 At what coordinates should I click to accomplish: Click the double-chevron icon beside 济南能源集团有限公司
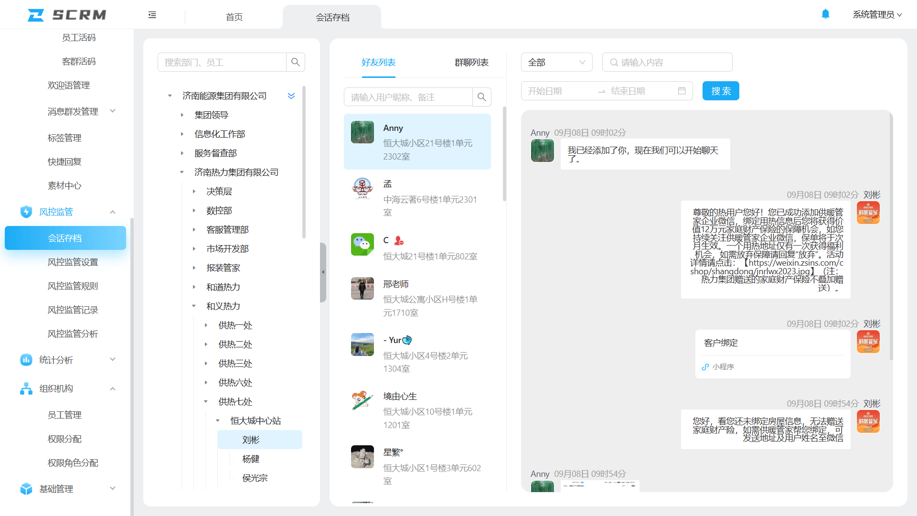tap(291, 96)
